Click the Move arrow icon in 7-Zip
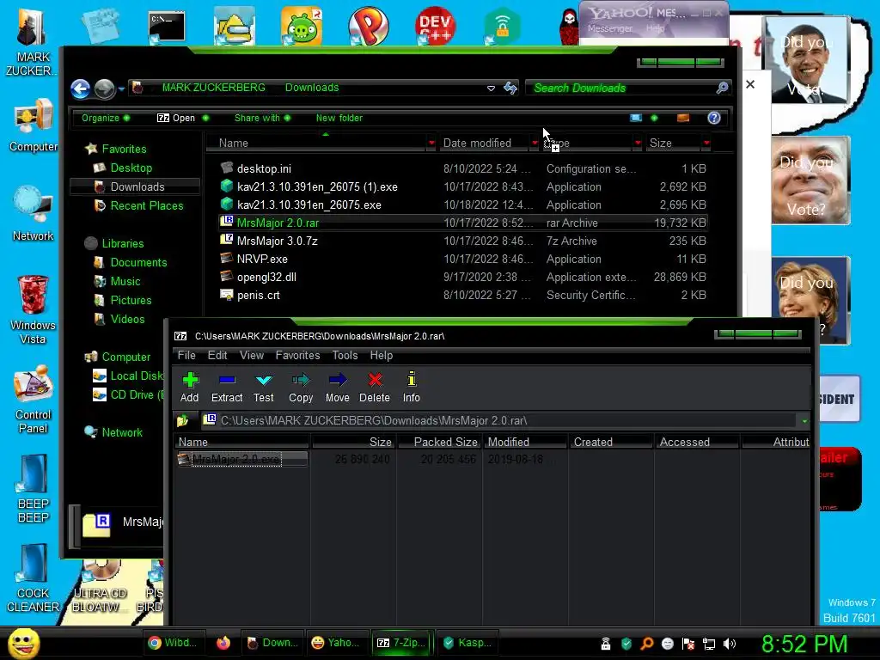Screen dimensions: 880x660 point(337,388)
